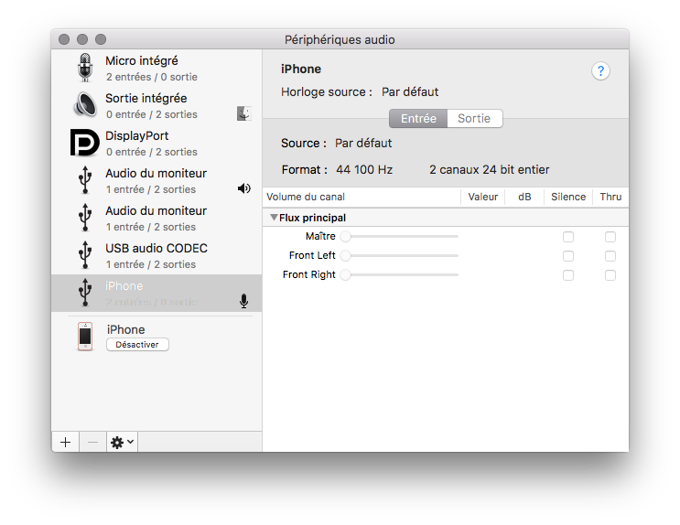Choose the DisplayPort audio device
Viewport: 680px width, 525px height.
(157, 143)
